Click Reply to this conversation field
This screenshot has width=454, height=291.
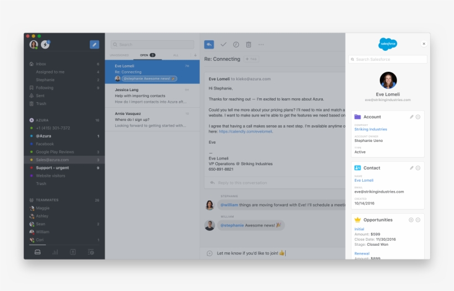click(x=275, y=183)
